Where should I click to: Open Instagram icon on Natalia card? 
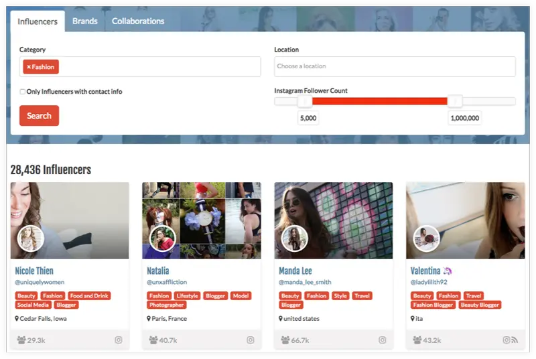250,340
